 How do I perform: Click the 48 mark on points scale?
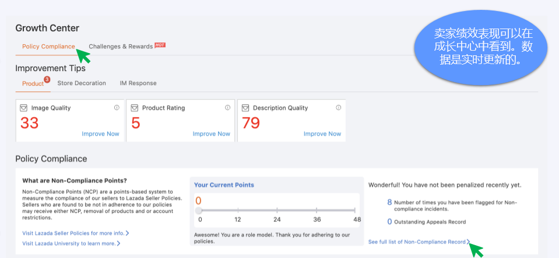357,220
